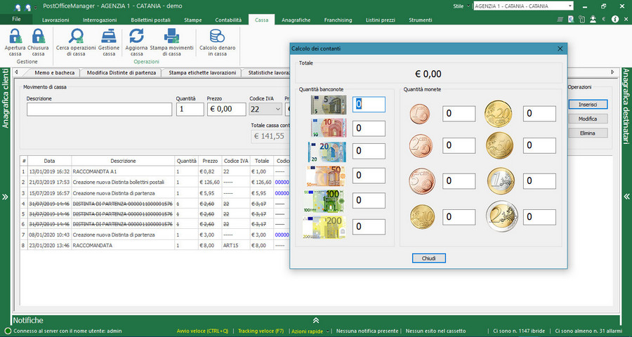Select the 5 cent coin image

[x=422, y=181]
